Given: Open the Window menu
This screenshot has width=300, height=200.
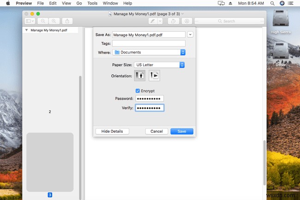Looking at the screenshot, I should tap(110, 3).
